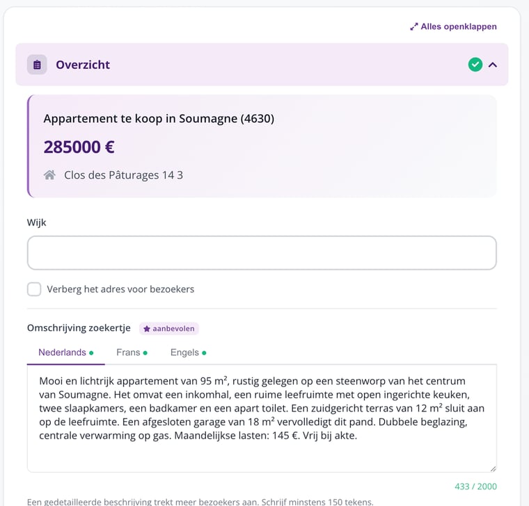Click inside the description text area

[262, 418]
